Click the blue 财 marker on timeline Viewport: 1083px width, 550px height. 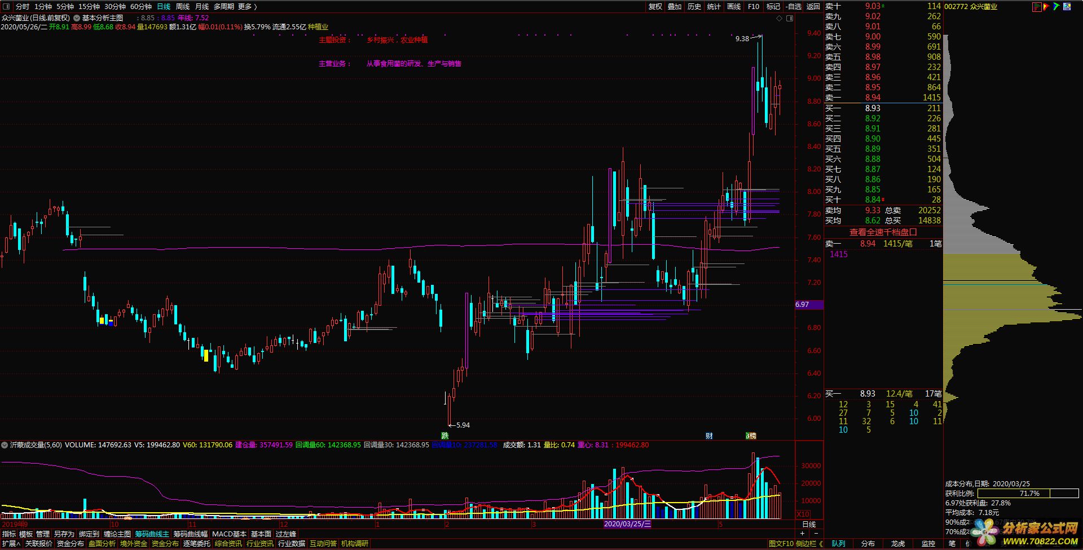[x=709, y=435]
